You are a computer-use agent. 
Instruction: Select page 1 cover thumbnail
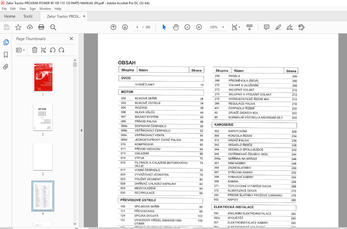pos(43,77)
